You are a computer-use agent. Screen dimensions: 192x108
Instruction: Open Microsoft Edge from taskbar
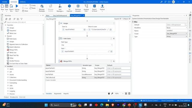(102, 105)
